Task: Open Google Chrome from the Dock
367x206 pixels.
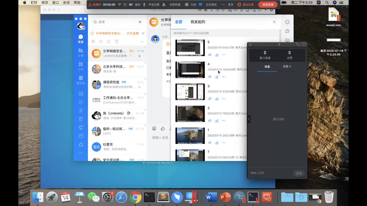Action: pos(135,197)
